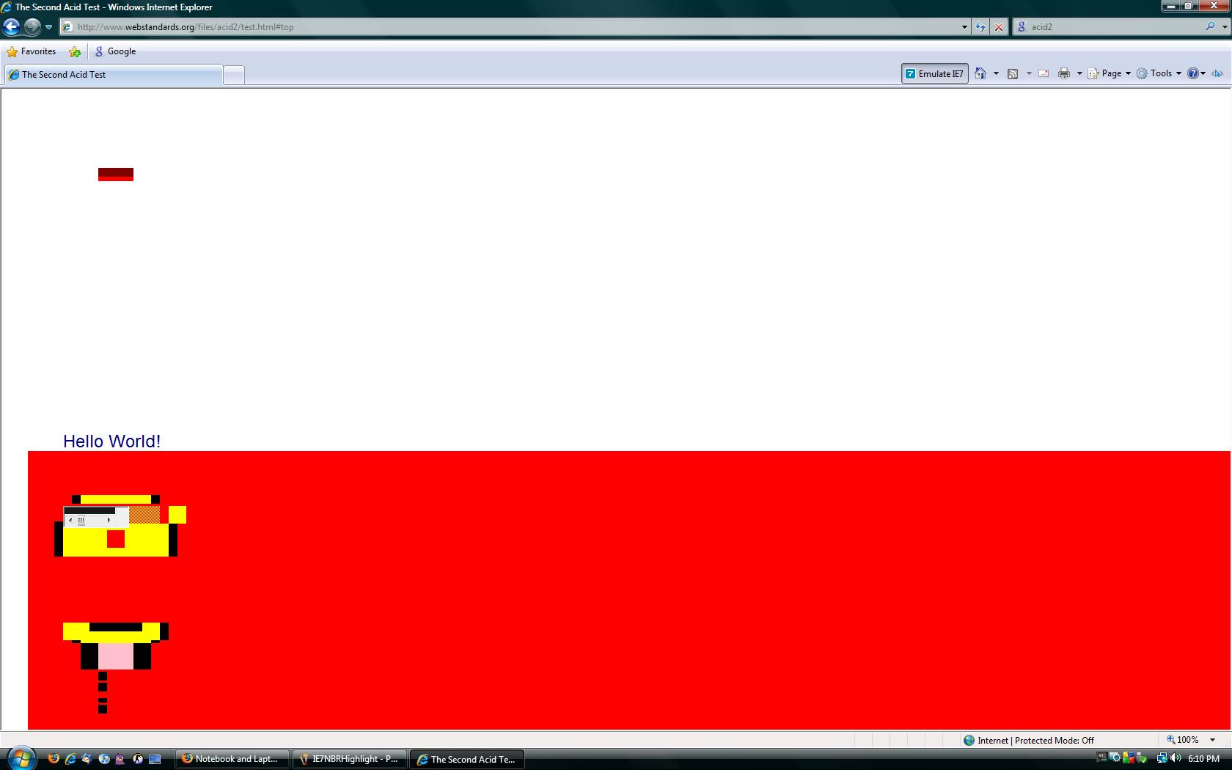Click the Hello World! text
The width and height of the screenshot is (1232, 770).
click(111, 441)
